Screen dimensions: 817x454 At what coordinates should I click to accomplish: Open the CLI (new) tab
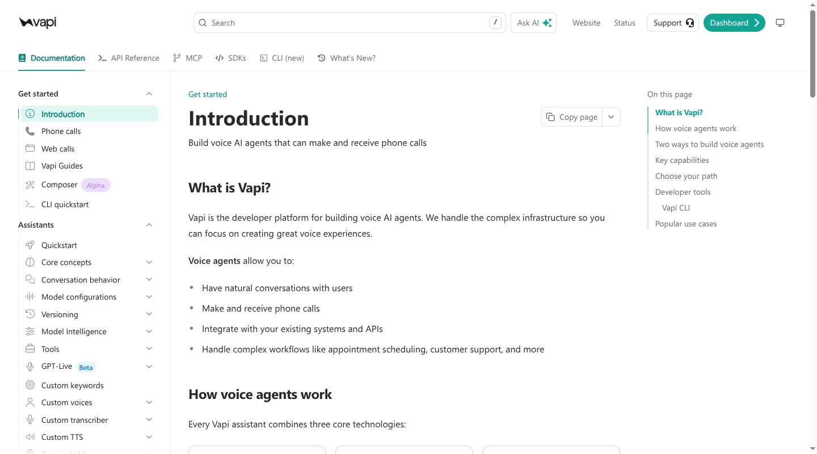282,58
